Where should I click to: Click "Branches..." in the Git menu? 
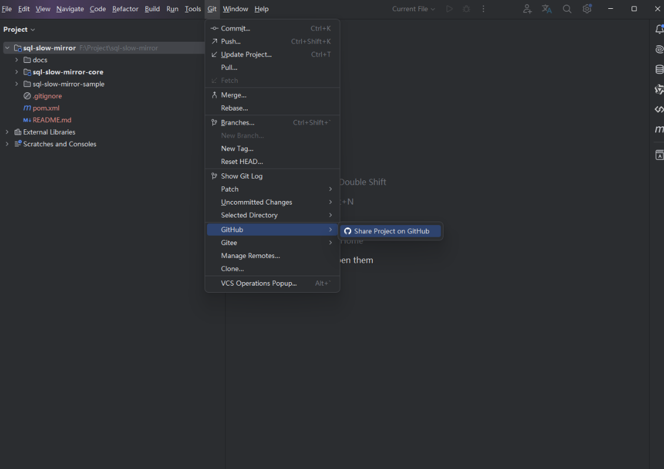(x=238, y=122)
